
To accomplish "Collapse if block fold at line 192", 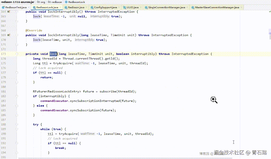I will click(17, 143).
